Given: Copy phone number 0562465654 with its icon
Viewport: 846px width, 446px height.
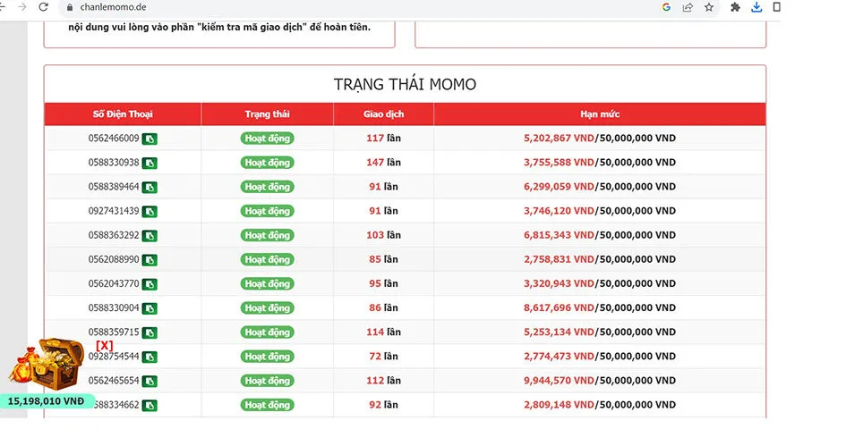Looking at the screenshot, I should (150, 382).
